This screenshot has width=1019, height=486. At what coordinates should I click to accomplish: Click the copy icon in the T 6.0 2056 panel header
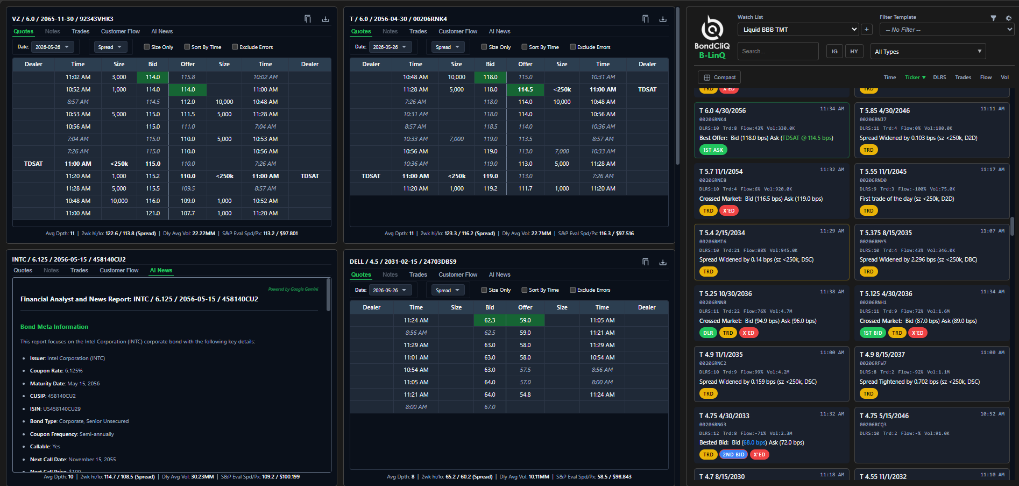click(645, 19)
